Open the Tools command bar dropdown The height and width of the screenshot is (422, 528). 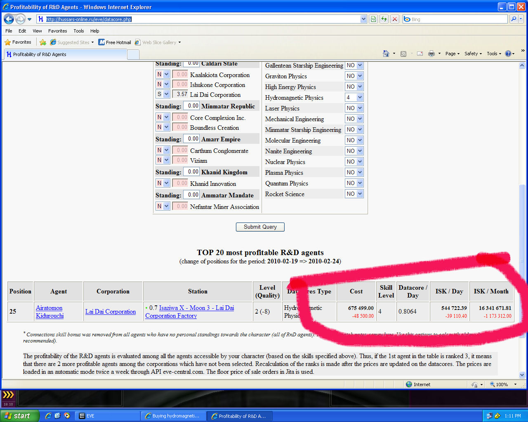pos(494,54)
